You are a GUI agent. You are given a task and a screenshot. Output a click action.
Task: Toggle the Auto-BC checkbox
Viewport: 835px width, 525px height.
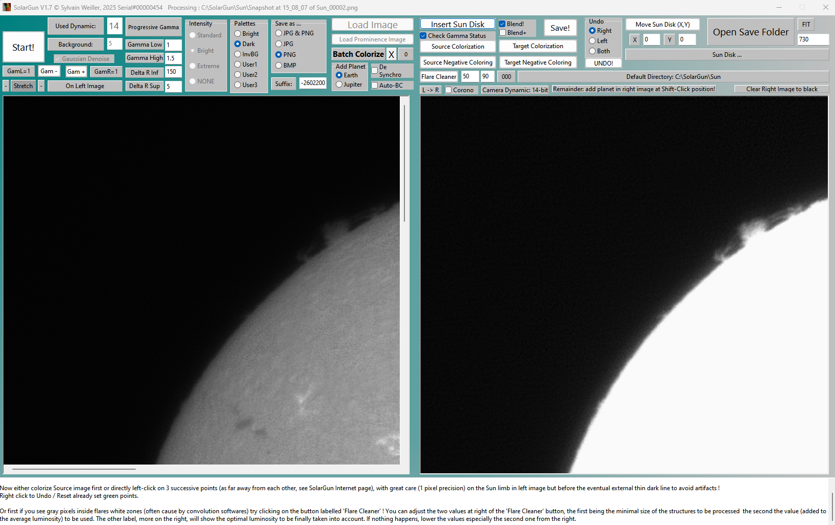coord(375,86)
